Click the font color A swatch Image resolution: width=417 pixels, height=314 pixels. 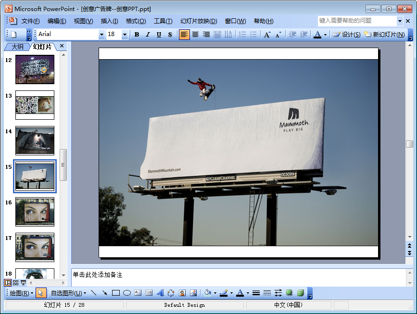click(x=317, y=35)
